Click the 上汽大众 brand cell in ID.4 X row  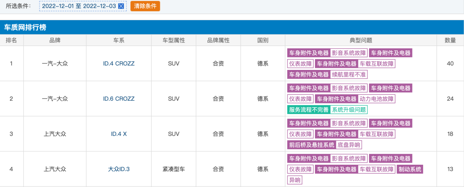[x=55, y=134]
